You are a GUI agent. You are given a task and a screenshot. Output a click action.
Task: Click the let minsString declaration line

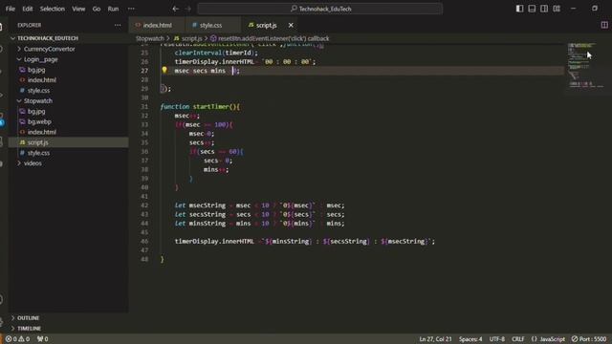pos(259,223)
